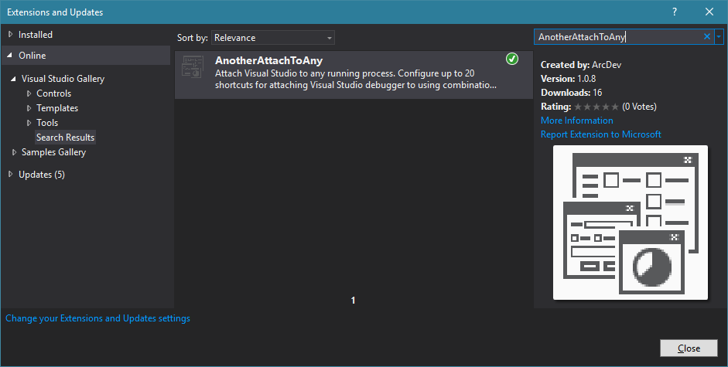The width and height of the screenshot is (728, 367).
Task: Expand the Samples Gallery node
Action: point(14,152)
